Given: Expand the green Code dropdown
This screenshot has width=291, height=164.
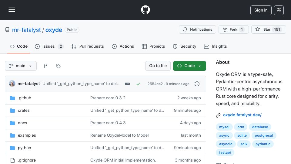Looking at the screenshot, I should pyautogui.click(x=189, y=66).
